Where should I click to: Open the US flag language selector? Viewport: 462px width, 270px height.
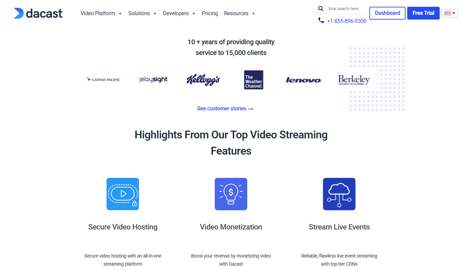coord(450,13)
